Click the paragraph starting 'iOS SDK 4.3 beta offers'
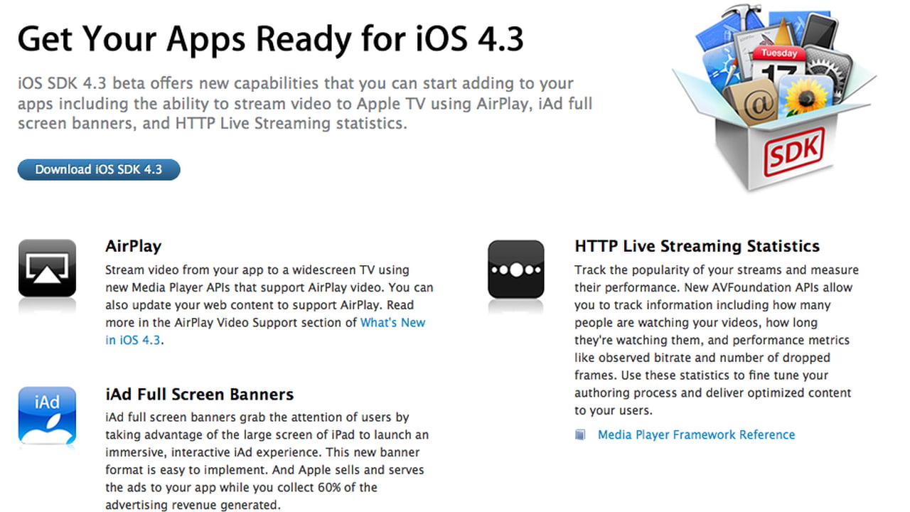 point(305,103)
